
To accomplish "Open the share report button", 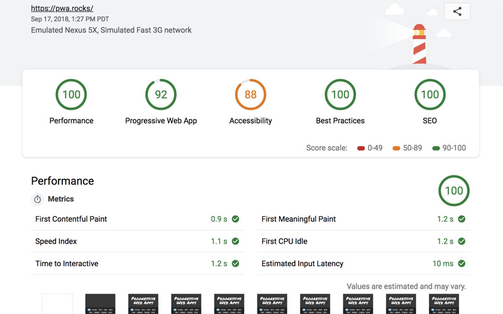I will (457, 11).
